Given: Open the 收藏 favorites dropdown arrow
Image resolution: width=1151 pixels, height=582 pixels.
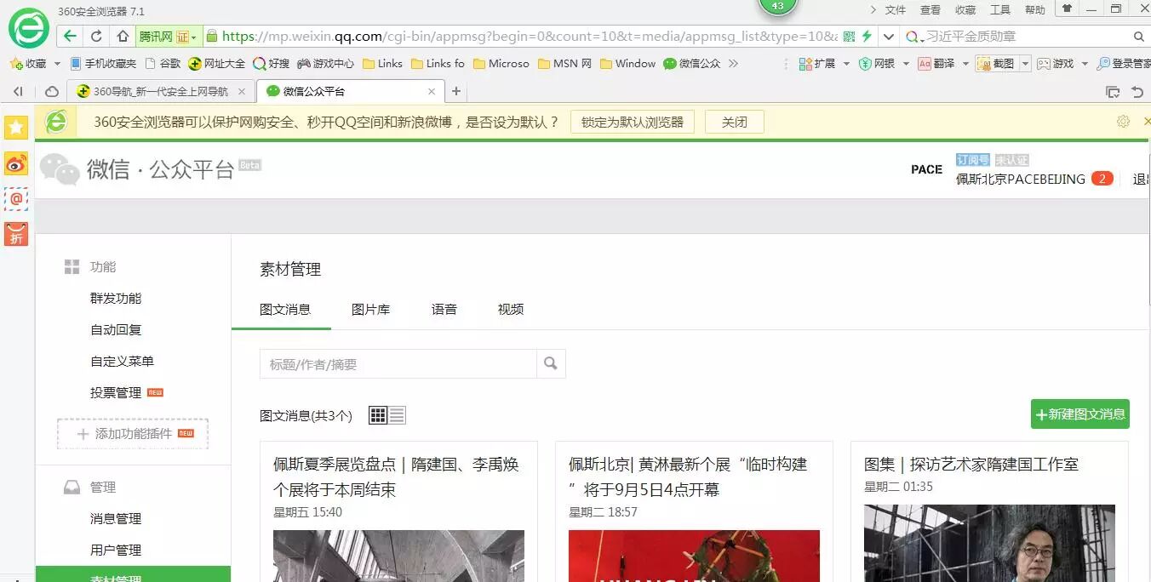Looking at the screenshot, I should tap(57, 64).
